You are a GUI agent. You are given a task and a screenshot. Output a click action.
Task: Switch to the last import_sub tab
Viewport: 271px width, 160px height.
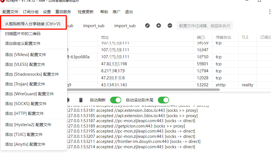click(x=125, y=26)
